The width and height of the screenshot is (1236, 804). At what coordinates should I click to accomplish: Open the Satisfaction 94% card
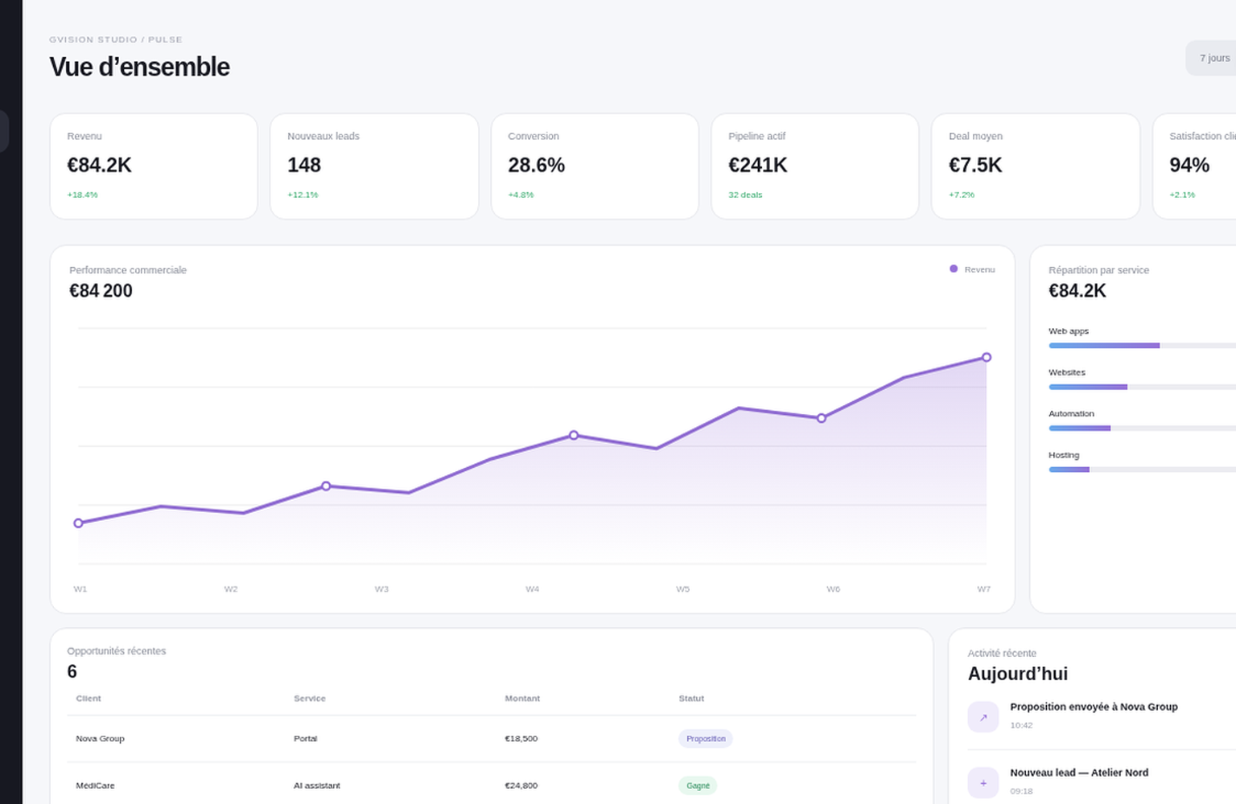[1195, 166]
